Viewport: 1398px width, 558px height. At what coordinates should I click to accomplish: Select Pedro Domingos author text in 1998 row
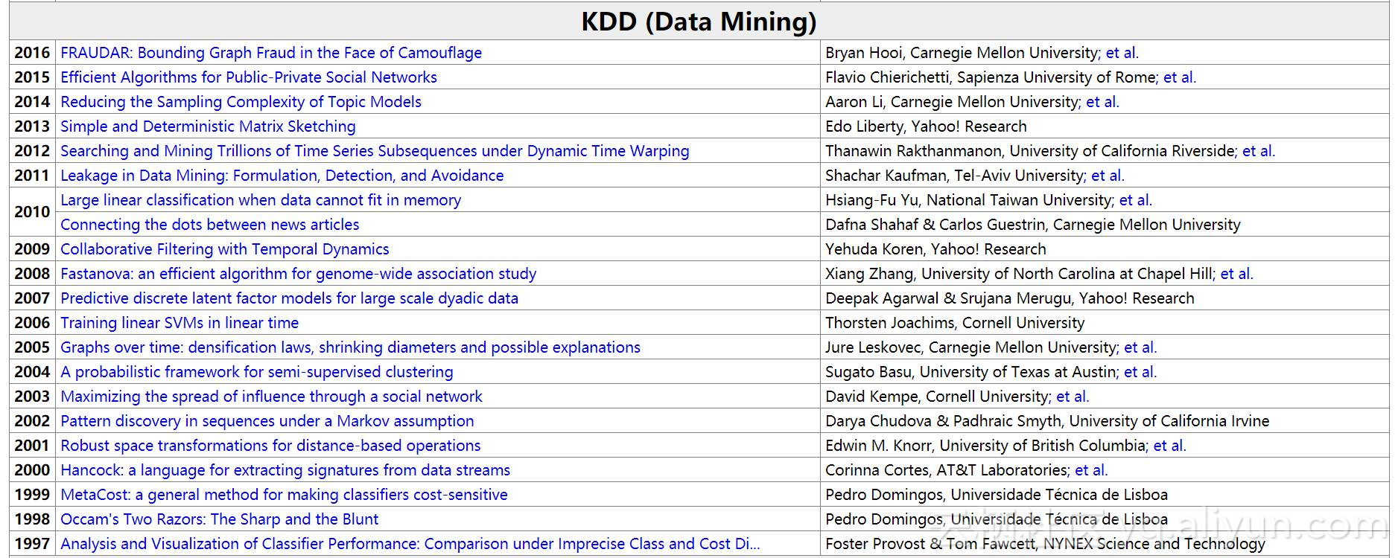pos(997,519)
